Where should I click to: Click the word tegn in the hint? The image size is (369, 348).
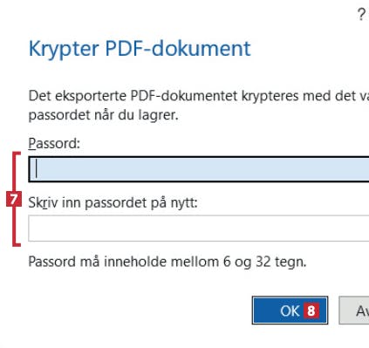(x=290, y=263)
